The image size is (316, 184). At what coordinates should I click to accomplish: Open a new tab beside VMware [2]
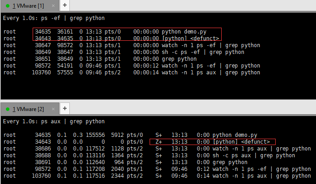65,109
